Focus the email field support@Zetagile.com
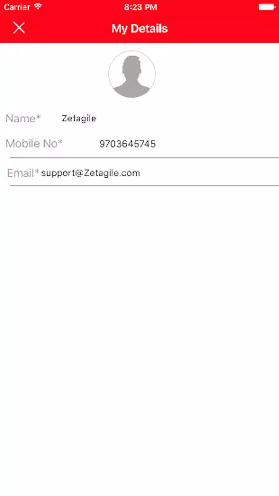 click(x=160, y=173)
